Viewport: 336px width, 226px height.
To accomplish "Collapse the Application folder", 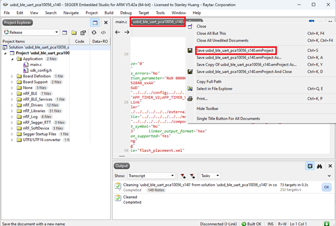I will pyautogui.click(x=12, y=59).
